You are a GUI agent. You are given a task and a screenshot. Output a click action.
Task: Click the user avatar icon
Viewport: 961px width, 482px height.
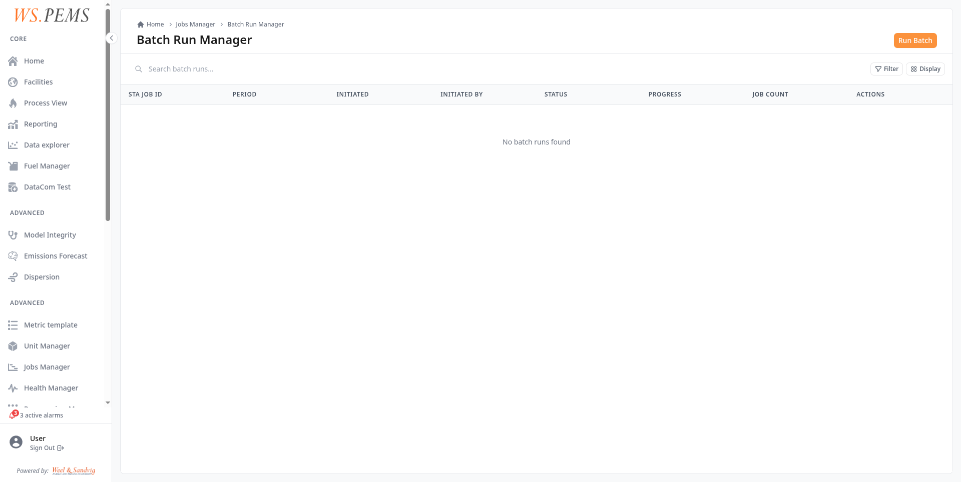(x=16, y=442)
